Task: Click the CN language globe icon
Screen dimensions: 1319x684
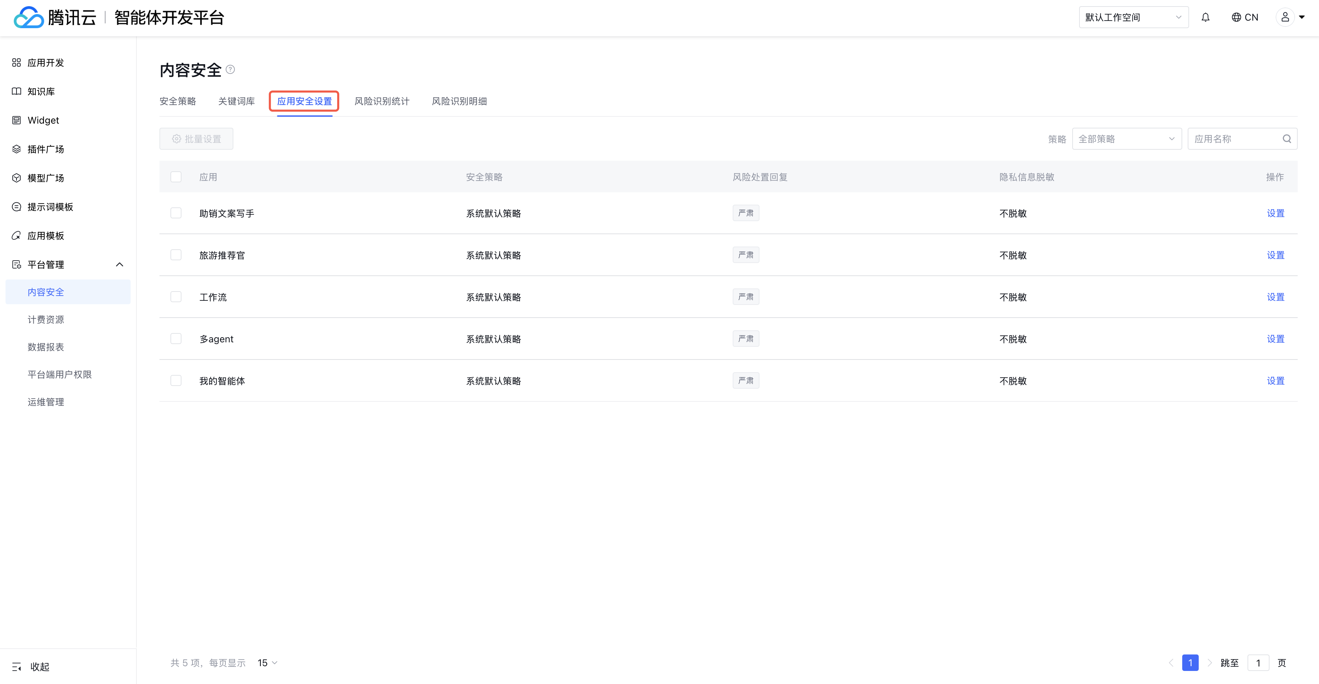Action: coord(1236,18)
